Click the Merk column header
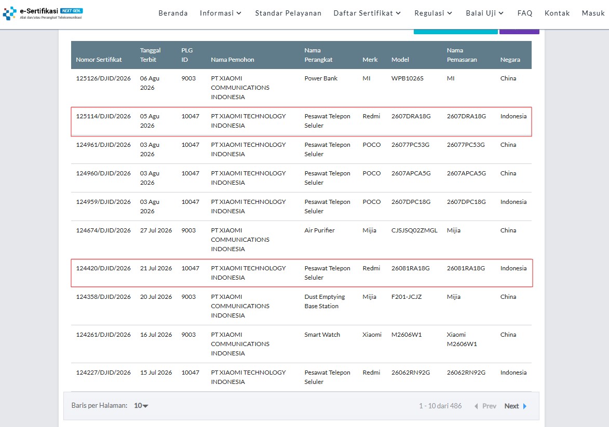 coord(370,59)
